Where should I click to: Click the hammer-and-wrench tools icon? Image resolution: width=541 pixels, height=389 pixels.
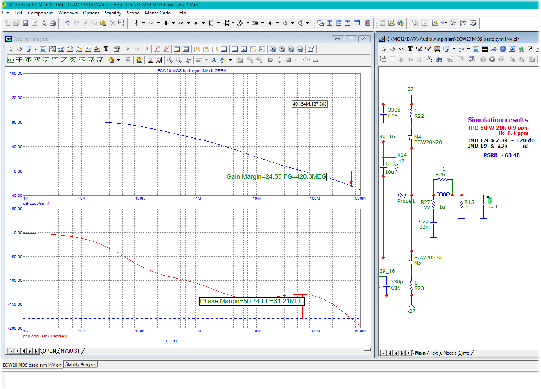453,23
